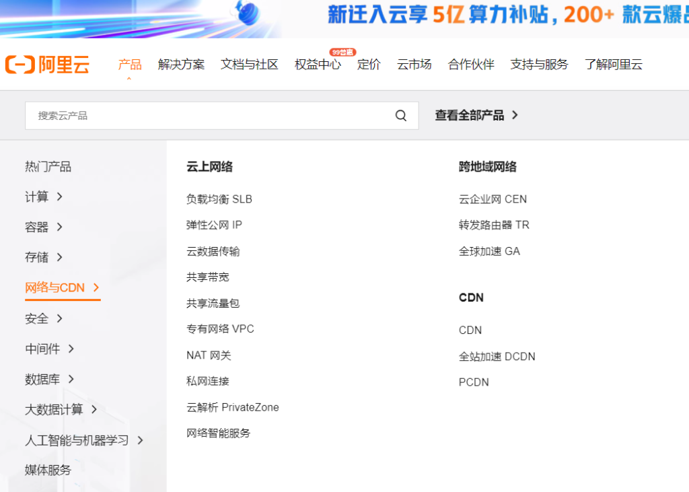Expand the 存储 category
Viewport: 689px width, 492px height.
43,257
